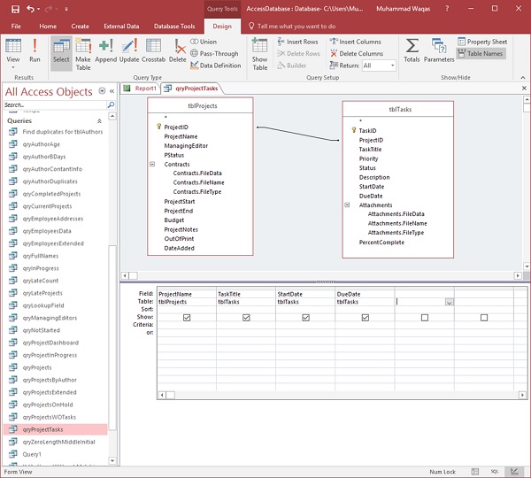Click the Insert Columns button
Image resolution: width=531 pixels, height=478 pixels.
click(x=357, y=42)
